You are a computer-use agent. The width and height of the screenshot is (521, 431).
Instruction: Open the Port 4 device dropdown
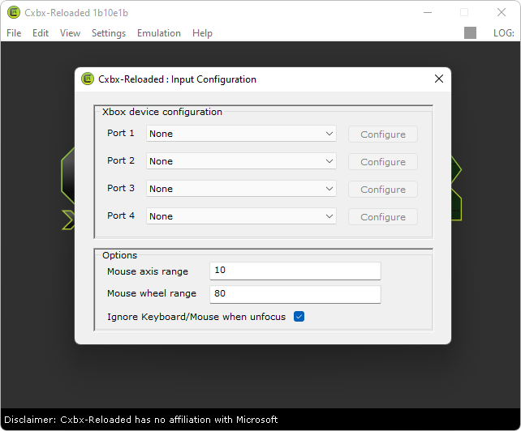click(x=241, y=216)
